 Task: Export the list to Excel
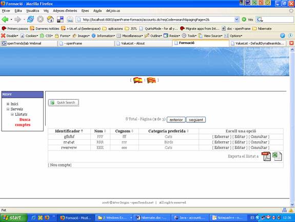tap(277, 156)
